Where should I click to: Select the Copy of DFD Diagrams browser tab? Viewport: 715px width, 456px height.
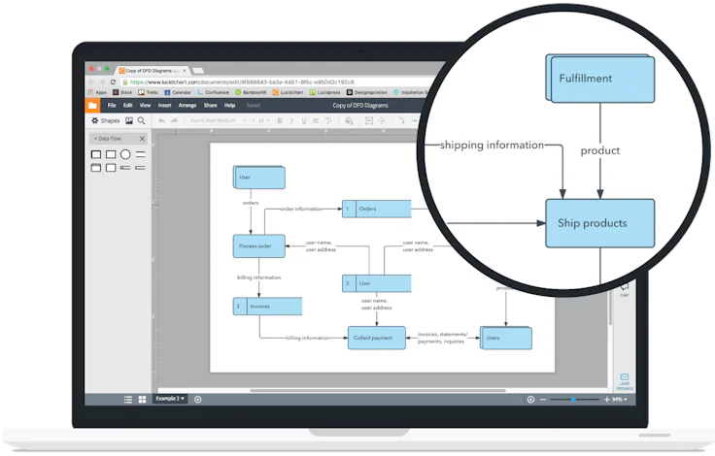click(153, 71)
